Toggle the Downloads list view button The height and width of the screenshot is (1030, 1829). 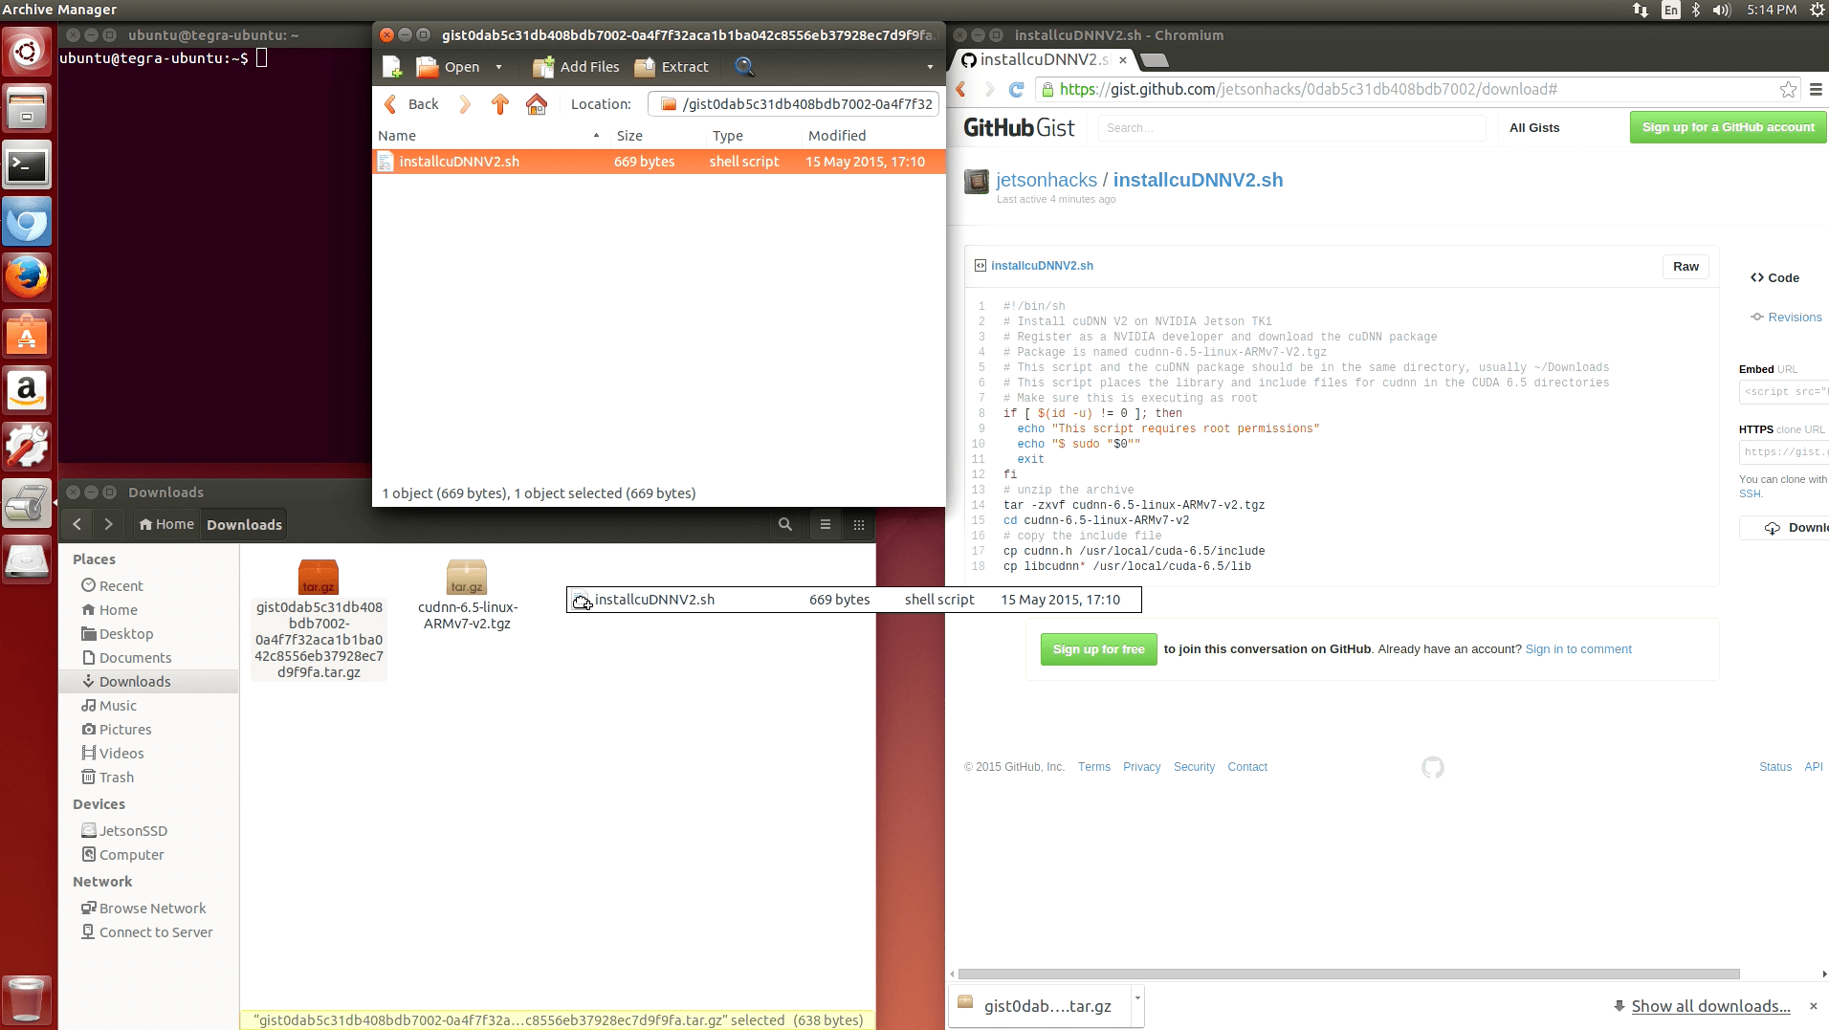pos(825,524)
